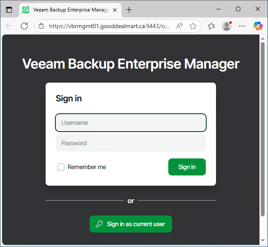Click Sign in as current user

point(130,224)
